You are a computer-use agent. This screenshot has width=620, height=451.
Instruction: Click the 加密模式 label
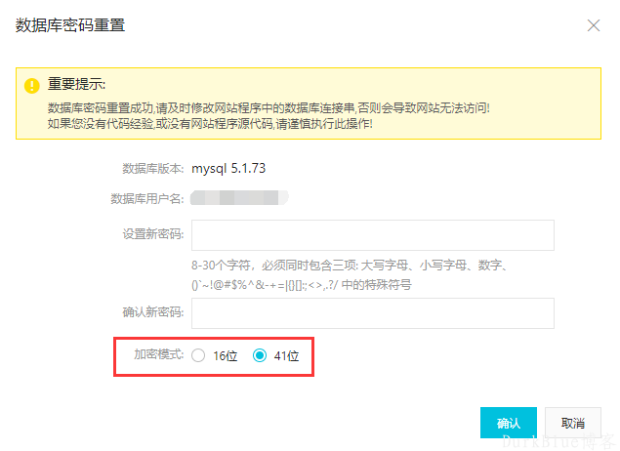pyautogui.click(x=159, y=354)
